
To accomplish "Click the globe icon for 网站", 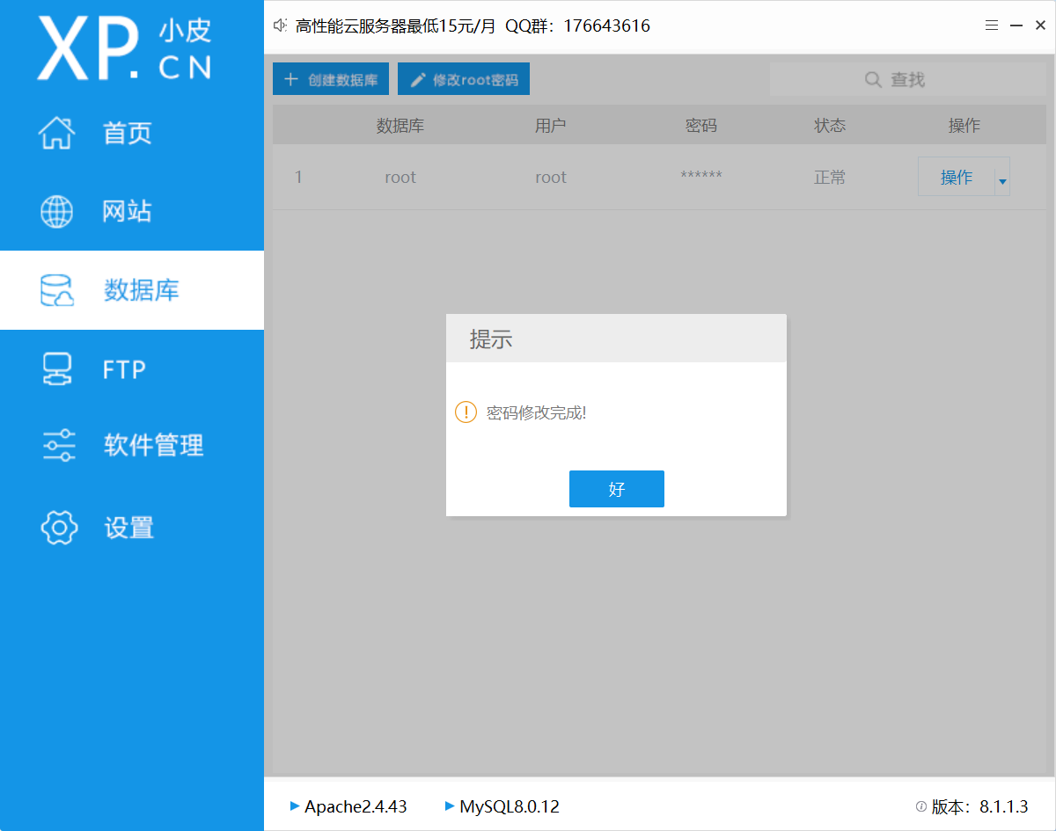I will (57, 212).
